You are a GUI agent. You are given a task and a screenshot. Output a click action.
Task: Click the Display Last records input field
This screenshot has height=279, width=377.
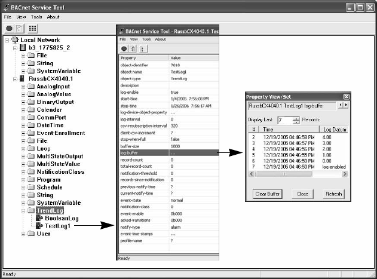[285, 120]
